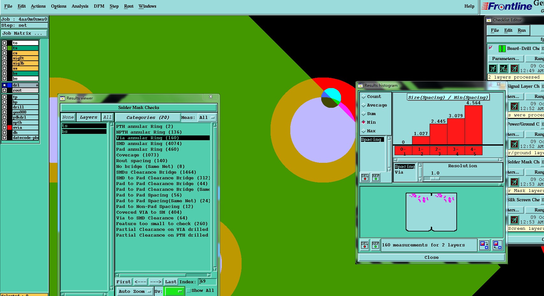Click the upper REF icon in Results histogram
The height and width of the screenshot is (296, 544).
[376, 177]
